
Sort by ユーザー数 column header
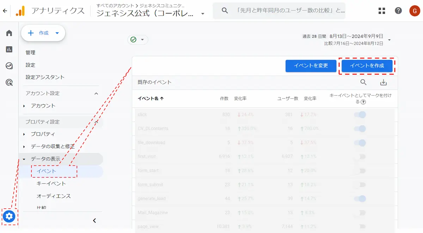click(288, 99)
